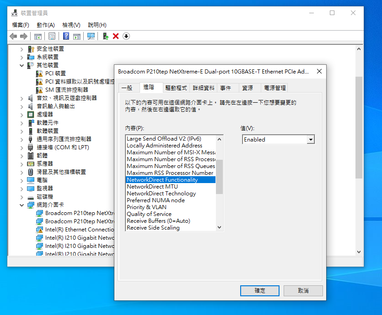Click the blue question mark help icon
Viewport: 382px width, 315px height.
[66, 36]
